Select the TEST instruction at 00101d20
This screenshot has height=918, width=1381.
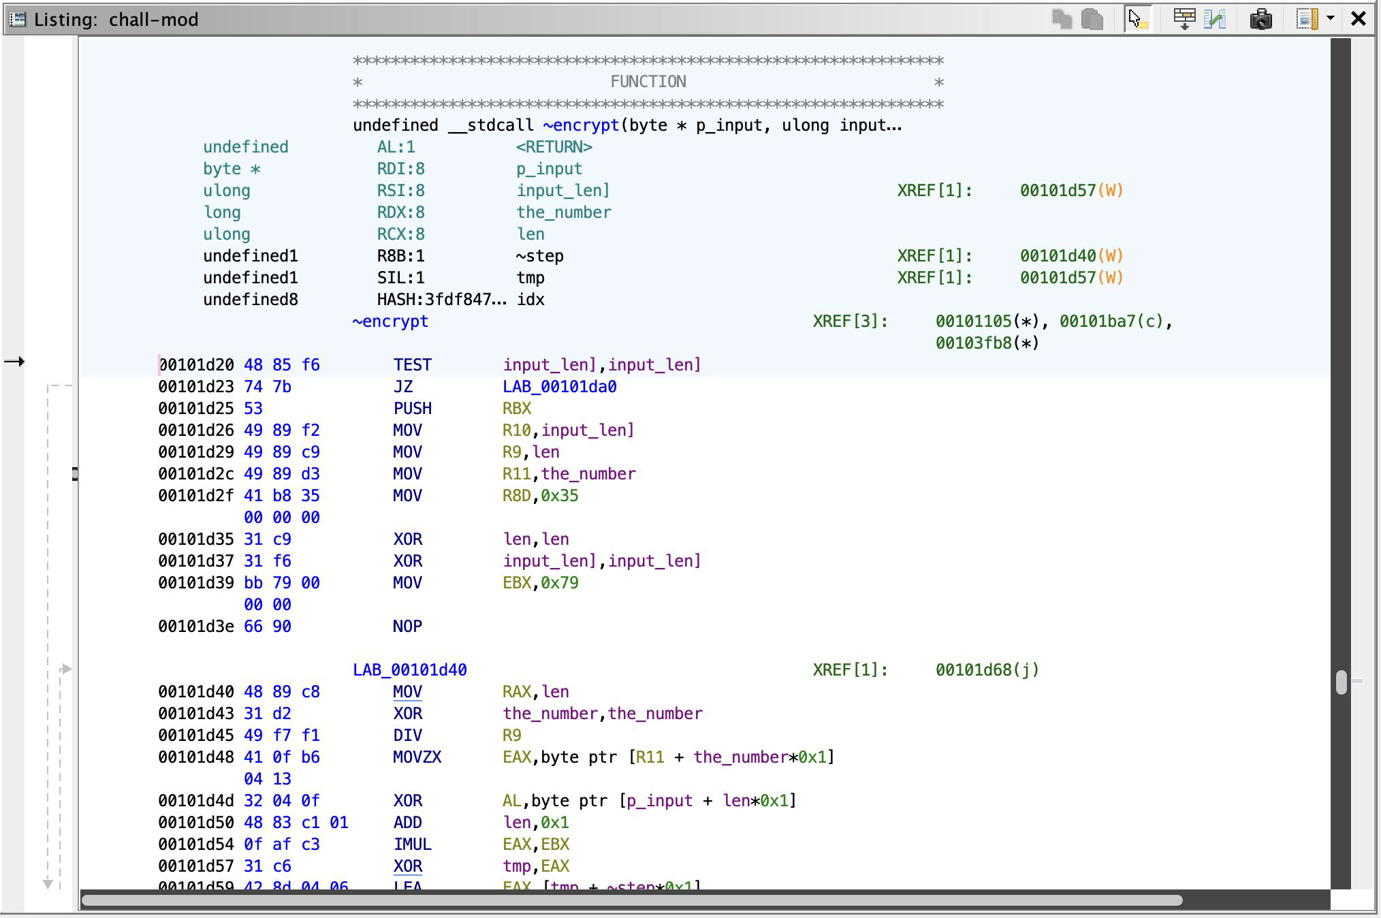[x=412, y=365]
